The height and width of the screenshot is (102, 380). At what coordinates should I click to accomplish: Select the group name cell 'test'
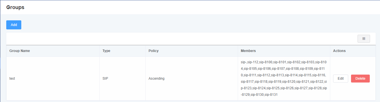click(x=12, y=79)
